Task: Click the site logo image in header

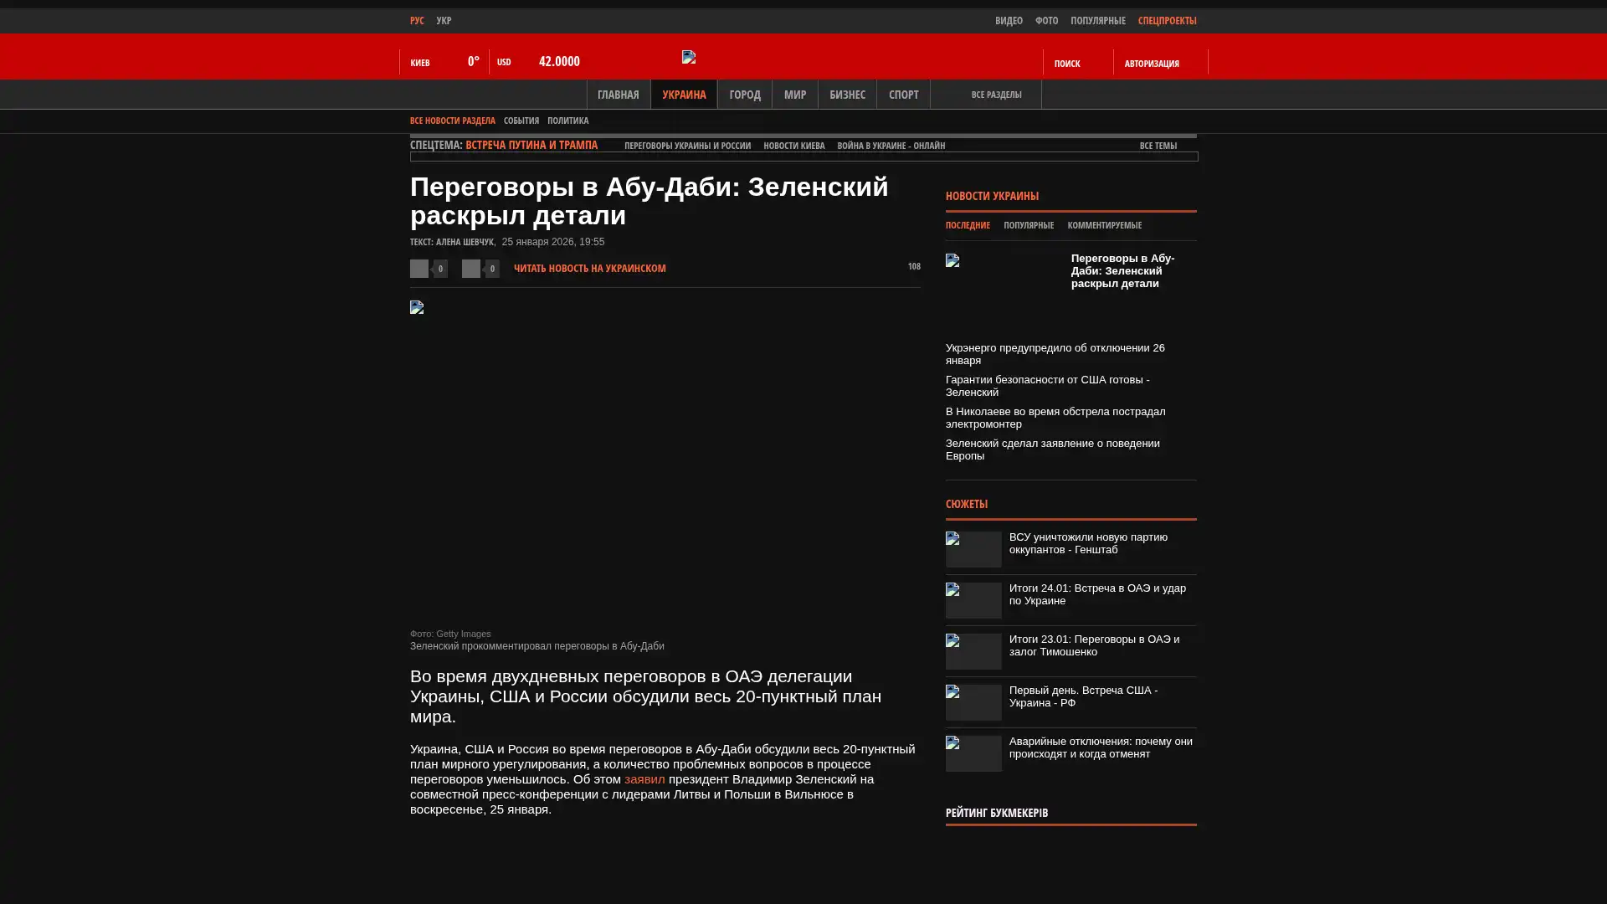Action: pos(688,57)
